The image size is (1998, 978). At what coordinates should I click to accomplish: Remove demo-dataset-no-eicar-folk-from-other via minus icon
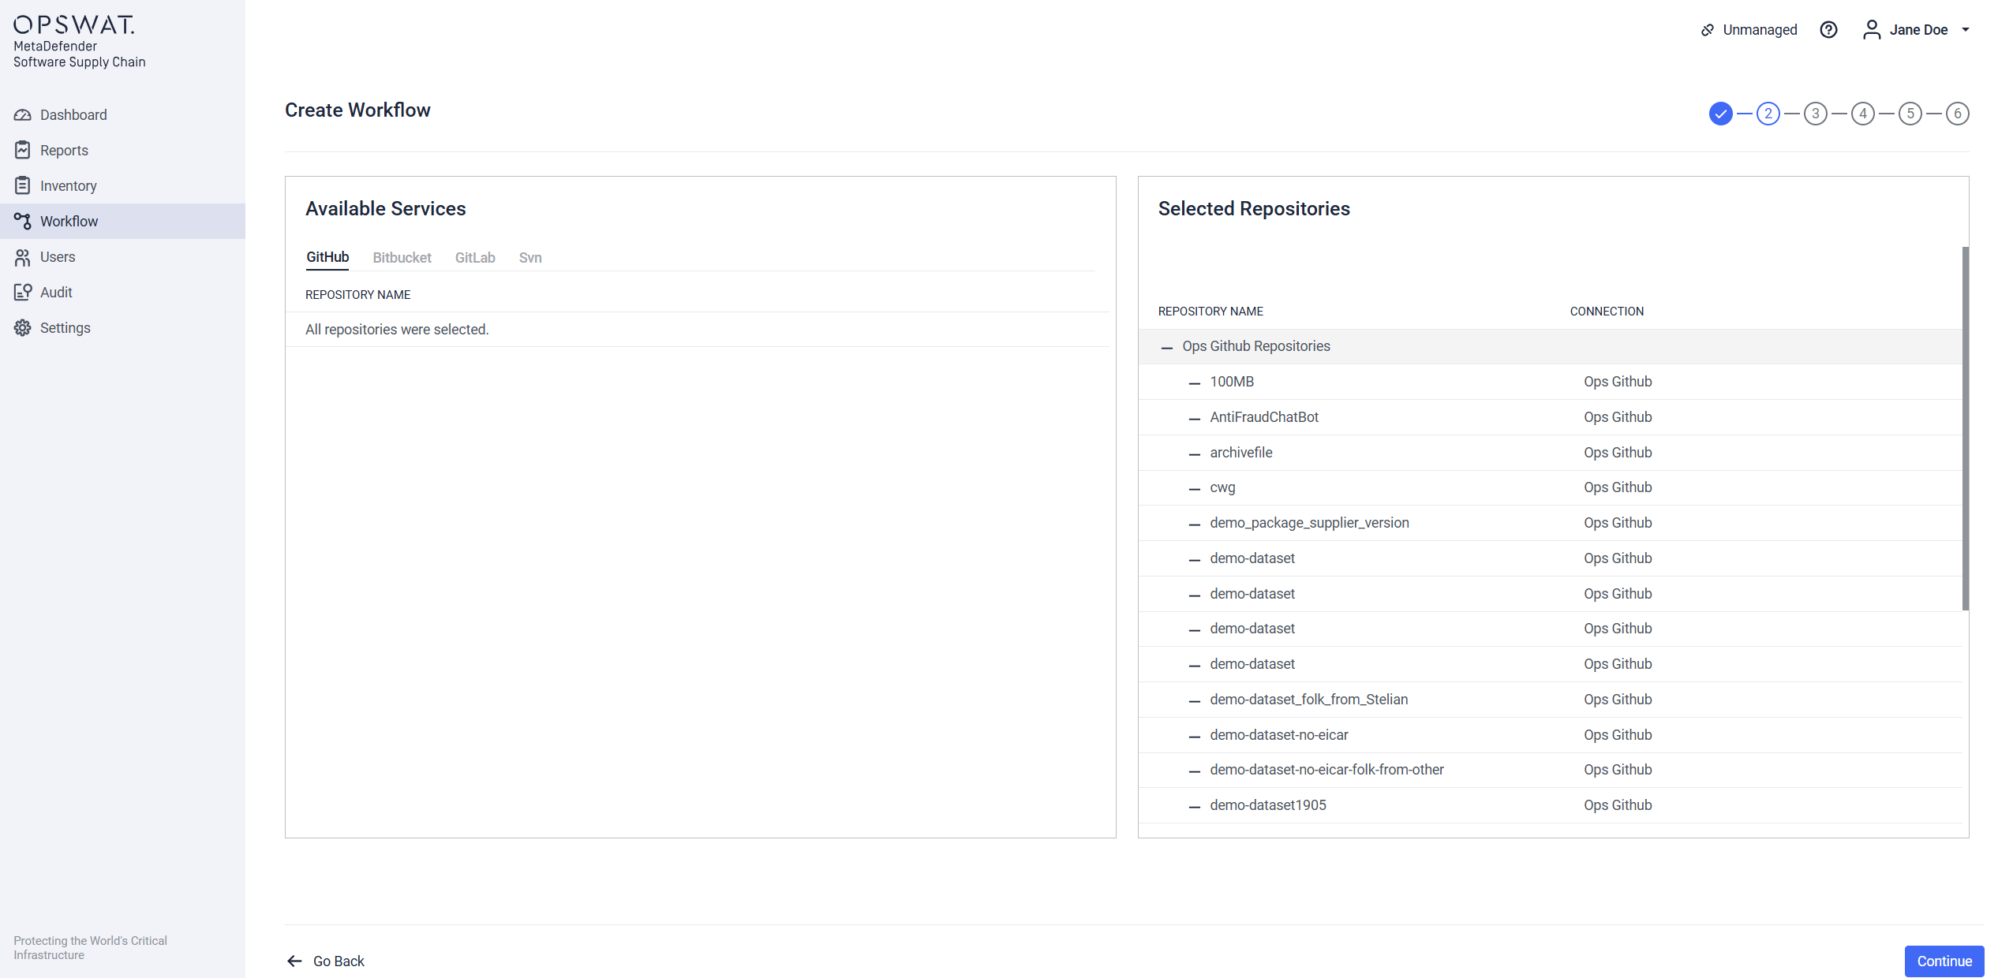click(1195, 771)
